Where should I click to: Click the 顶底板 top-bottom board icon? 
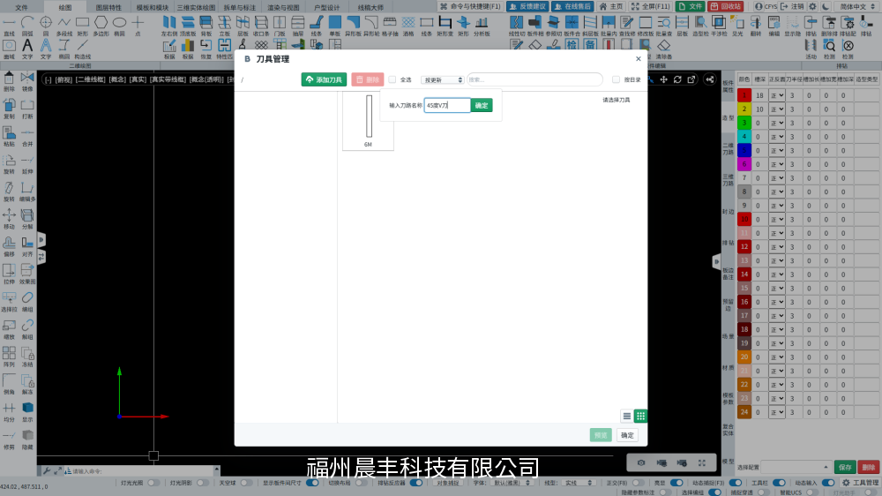tap(187, 26)
